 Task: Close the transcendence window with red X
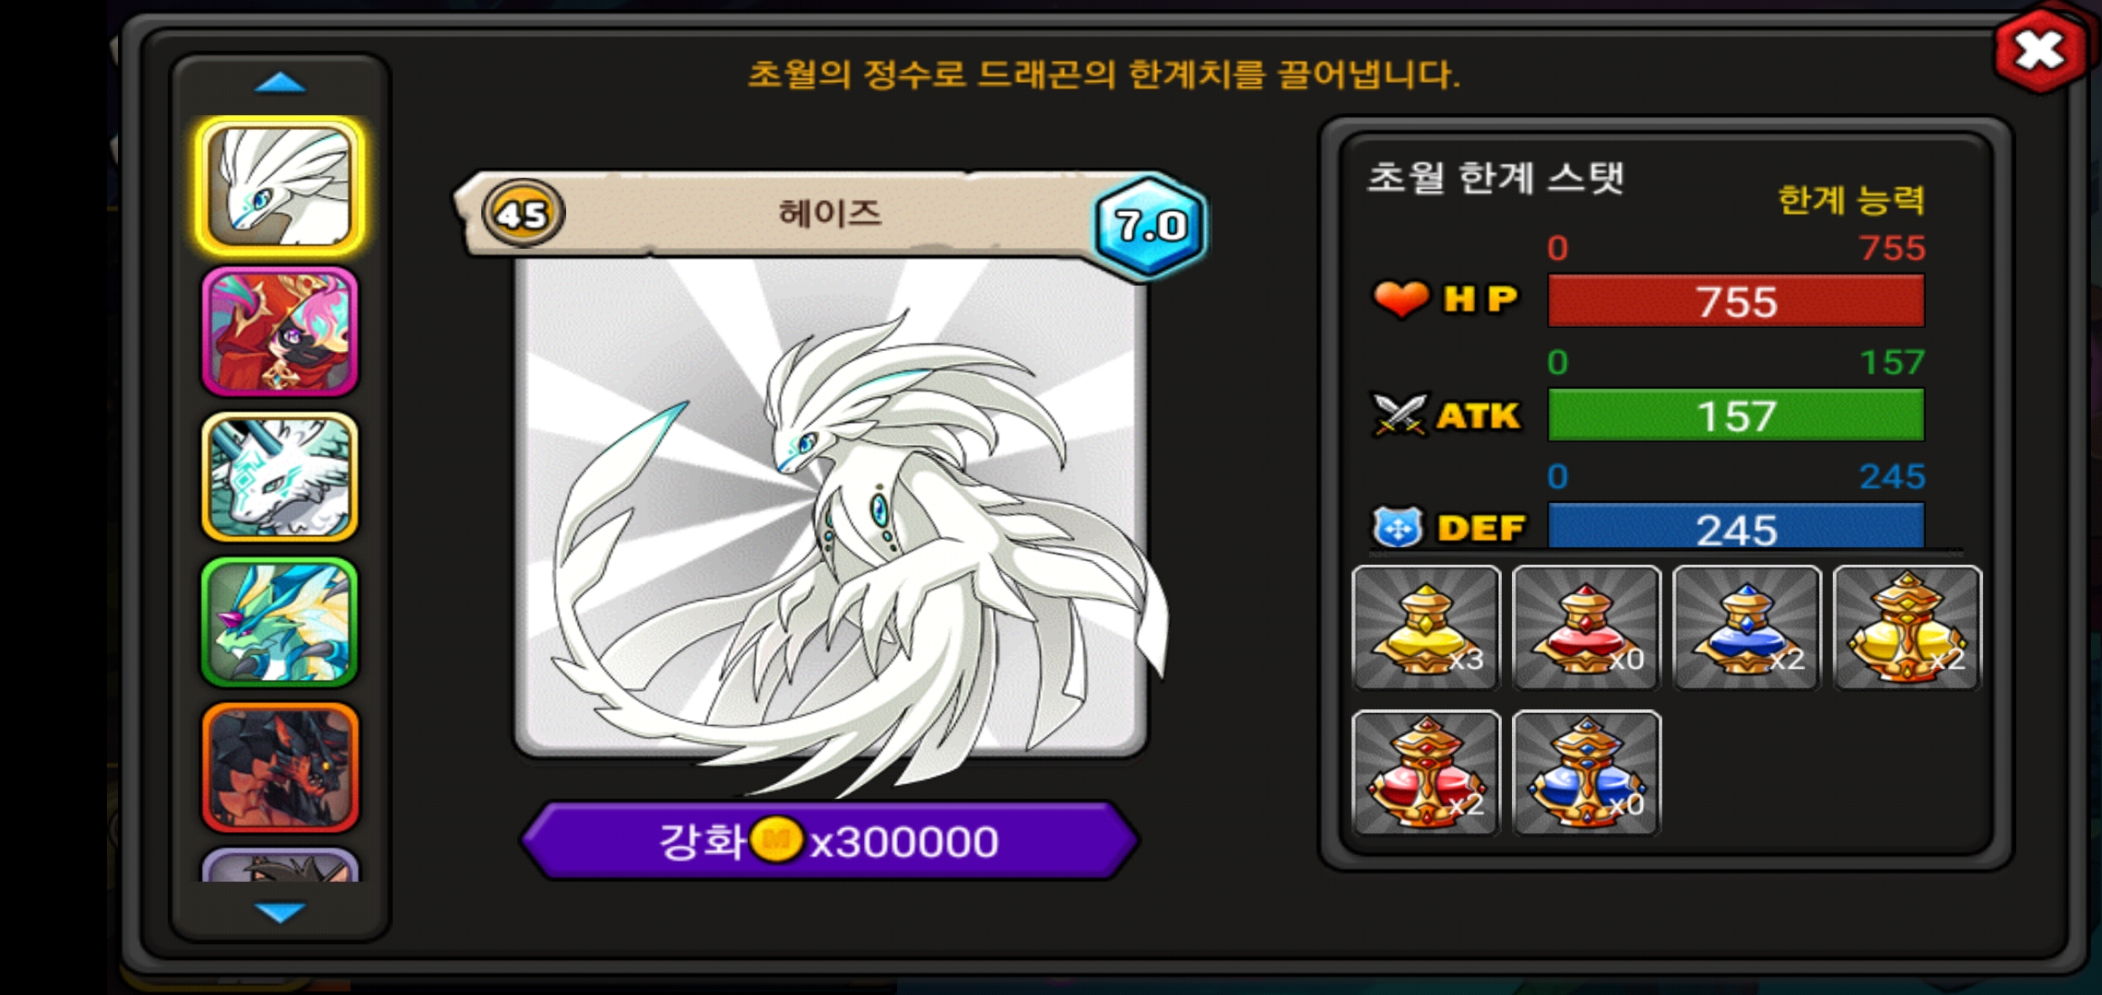pos(2039,50)
